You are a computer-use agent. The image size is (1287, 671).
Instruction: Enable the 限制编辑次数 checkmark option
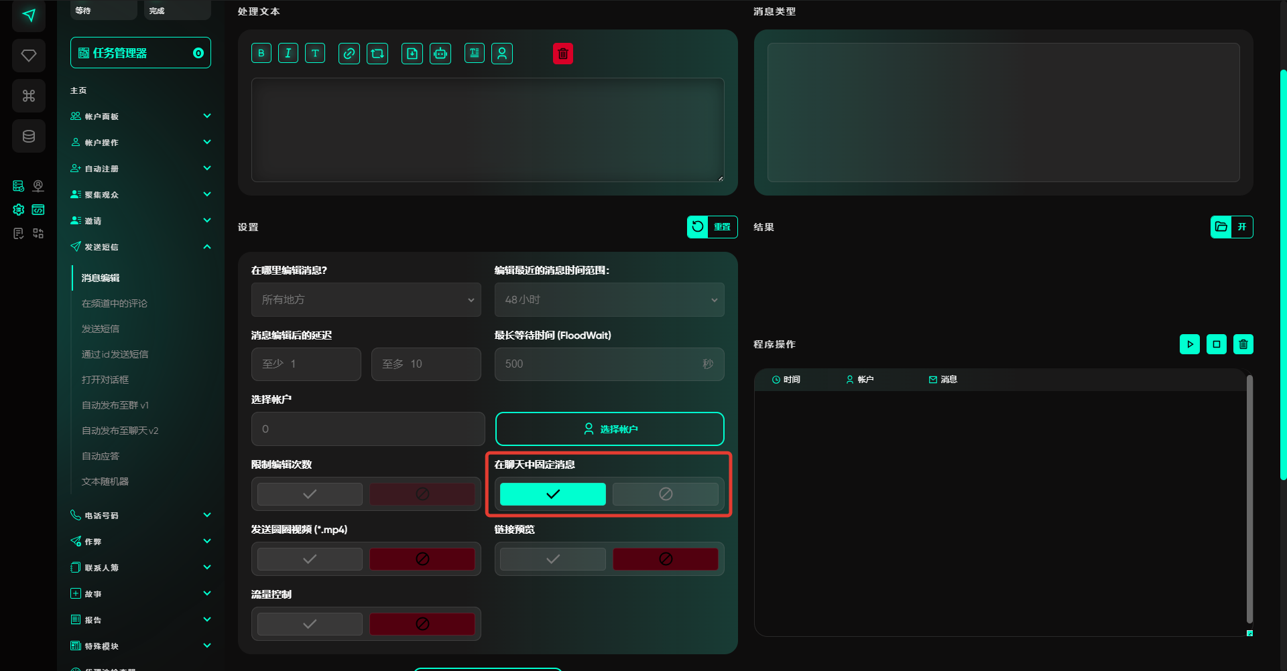click(x=310, y=494)
